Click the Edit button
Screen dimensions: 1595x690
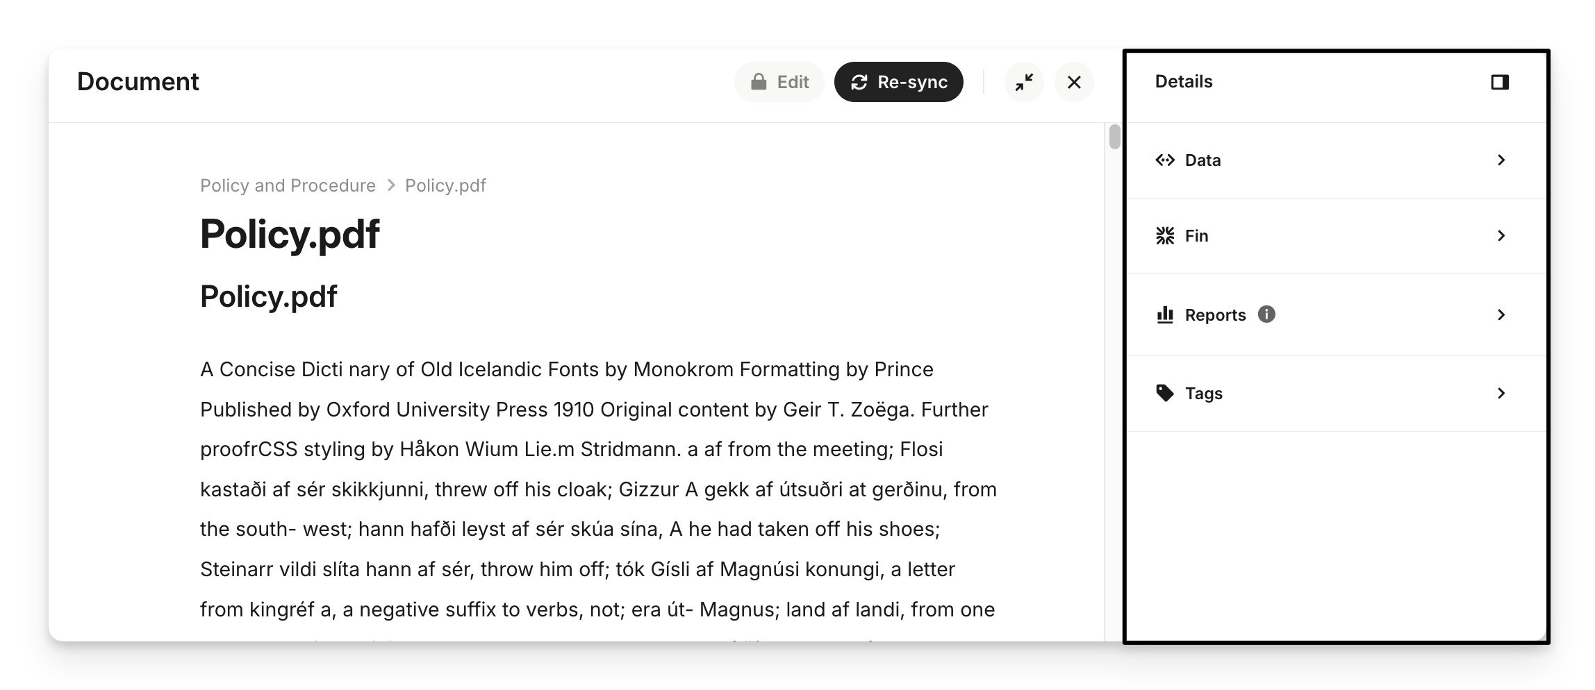click(x=779, y=82)
